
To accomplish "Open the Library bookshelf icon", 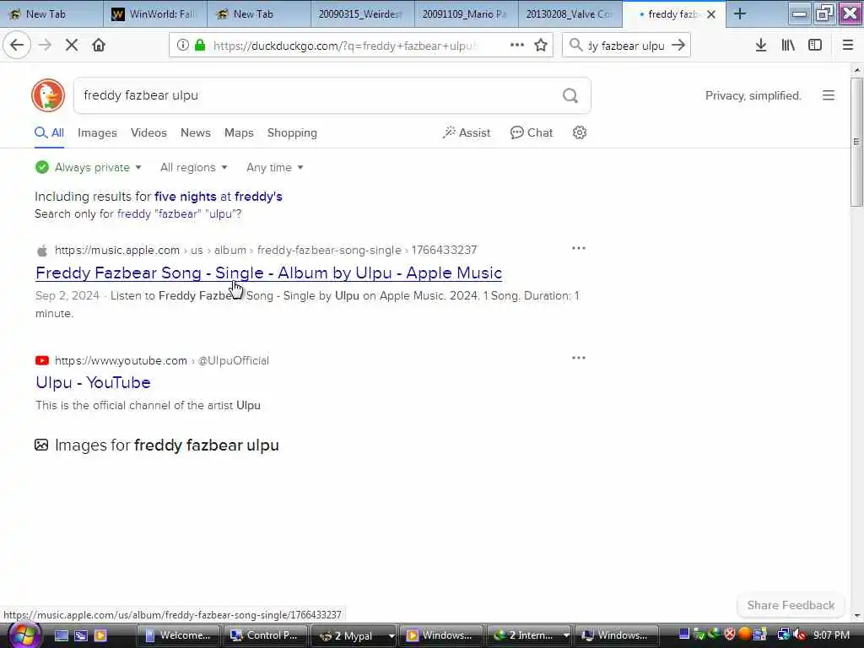I will 788,46.
